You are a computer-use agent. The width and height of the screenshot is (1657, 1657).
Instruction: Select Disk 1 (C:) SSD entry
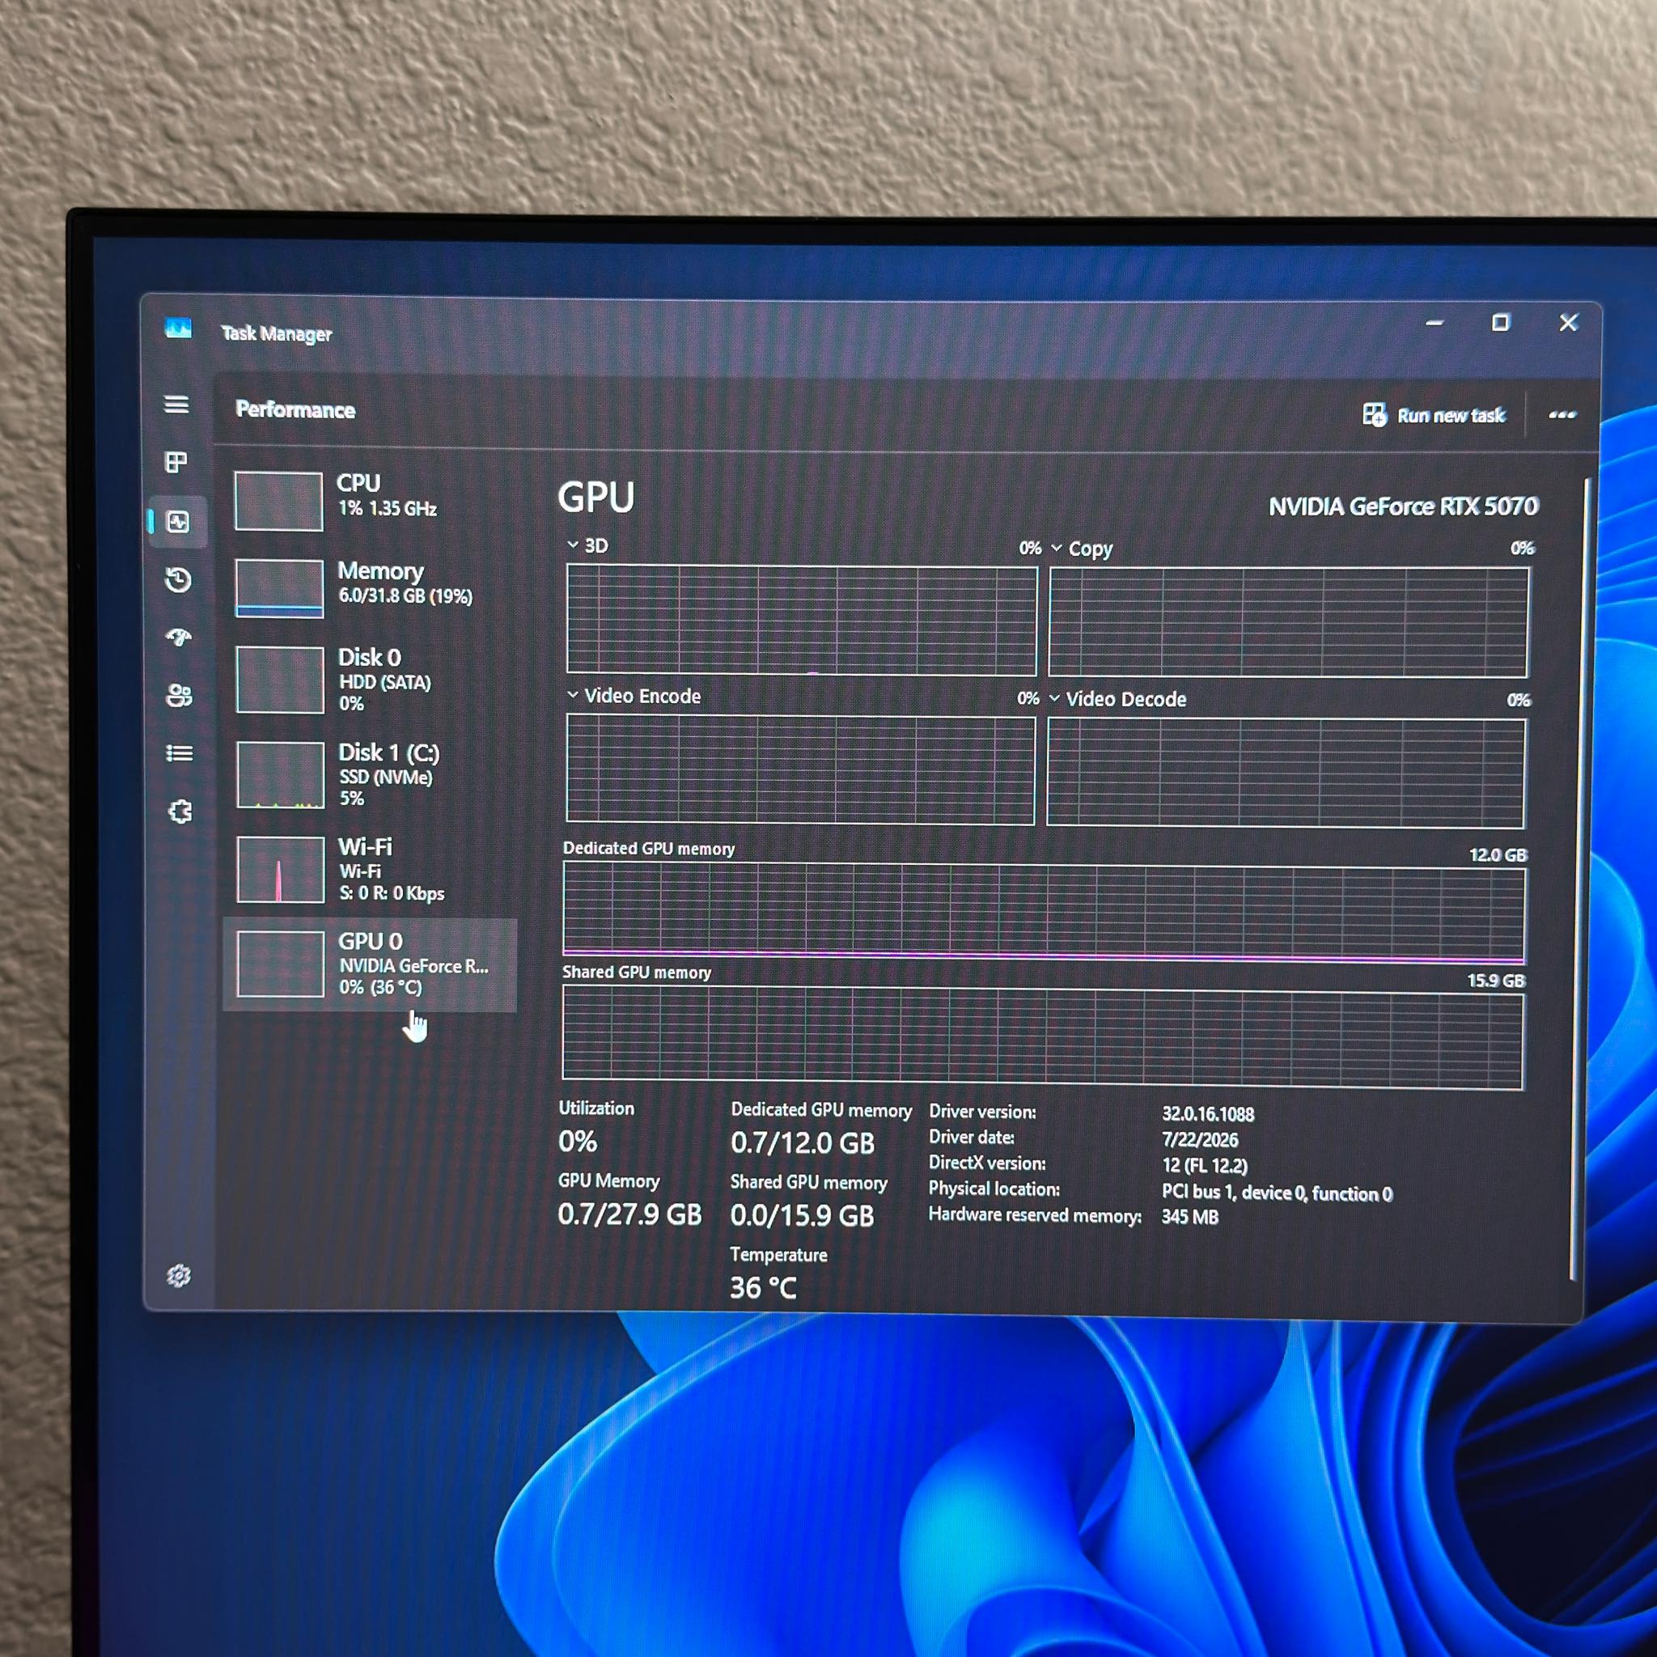tap(371, 774)
